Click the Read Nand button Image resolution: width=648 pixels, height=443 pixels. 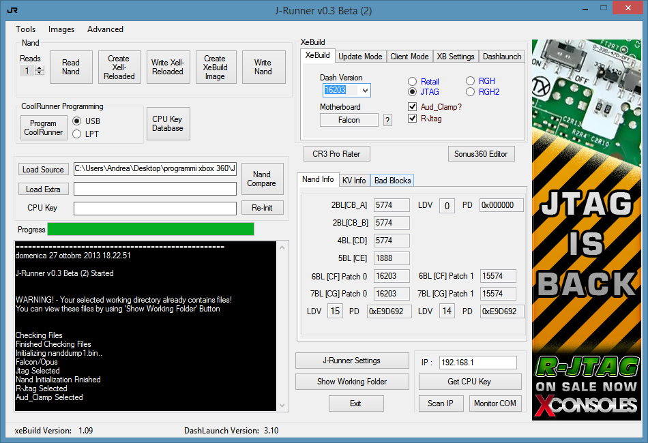[71, 67]
